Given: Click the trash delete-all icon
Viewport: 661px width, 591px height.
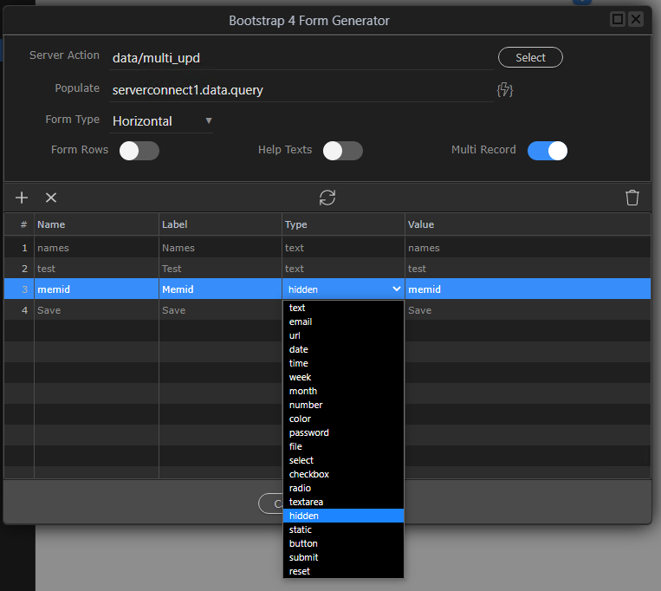Looking at the screenshot, I should [632, 198].
